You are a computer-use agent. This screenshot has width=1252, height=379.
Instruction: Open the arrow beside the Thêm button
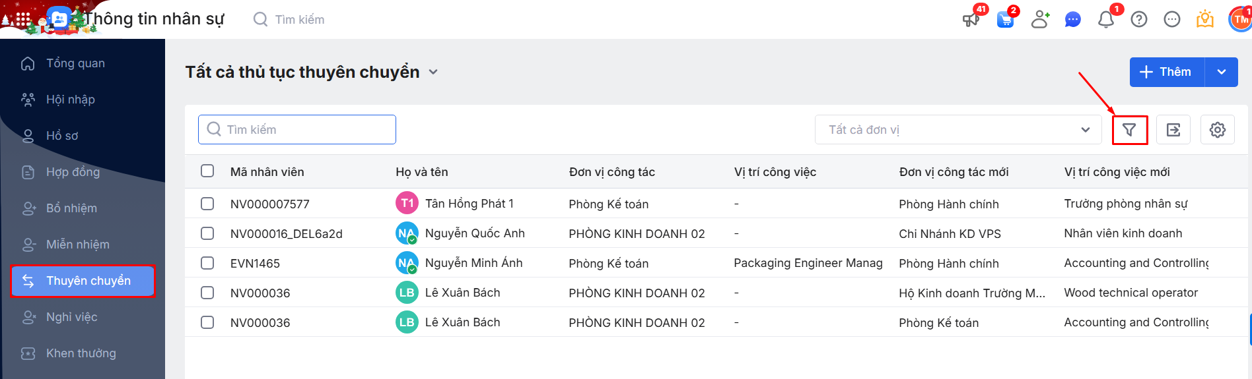pos(1222,72)
